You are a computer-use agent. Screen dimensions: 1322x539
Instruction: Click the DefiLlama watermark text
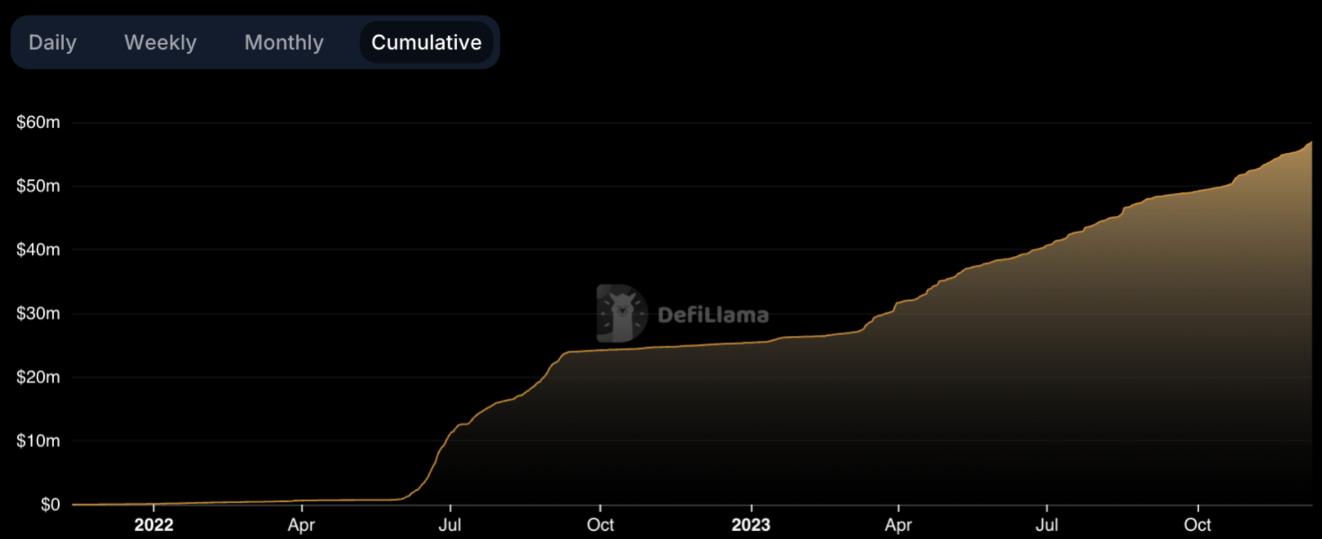tap(713, 315)
